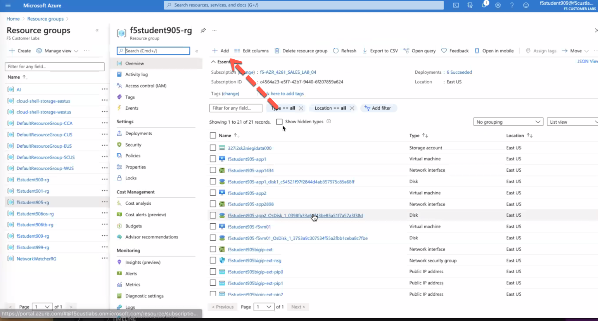Open the 6 Succeeded deployments link
598x321 pixels.
click(459, 72)
